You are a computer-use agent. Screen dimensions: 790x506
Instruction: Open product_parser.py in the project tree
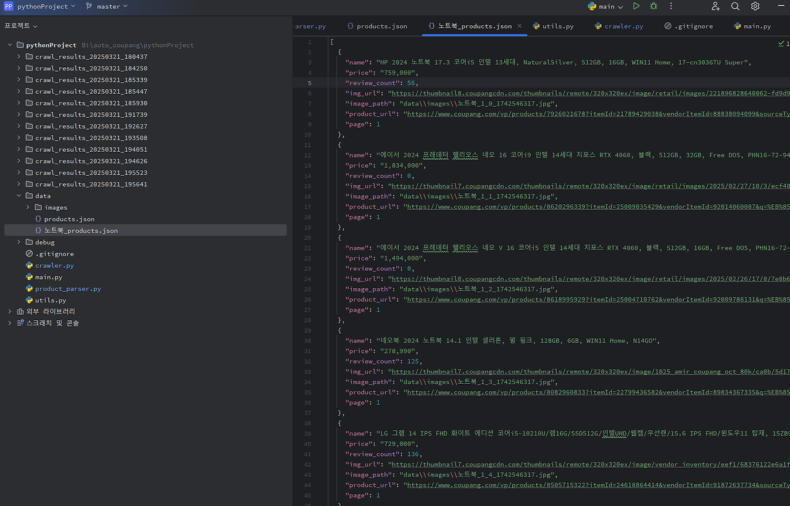(x=68, y=289)
